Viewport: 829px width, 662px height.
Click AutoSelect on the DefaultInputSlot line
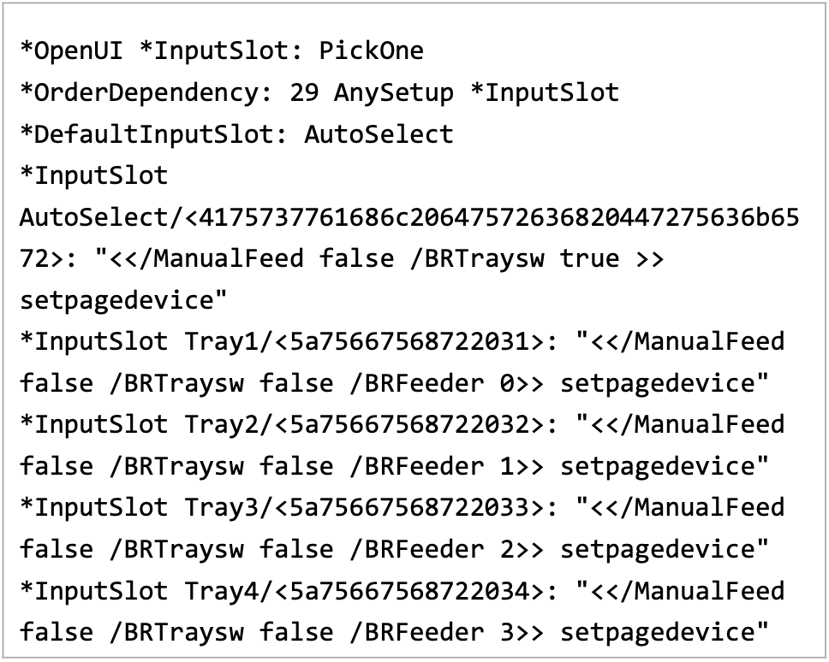coord(379,134)
